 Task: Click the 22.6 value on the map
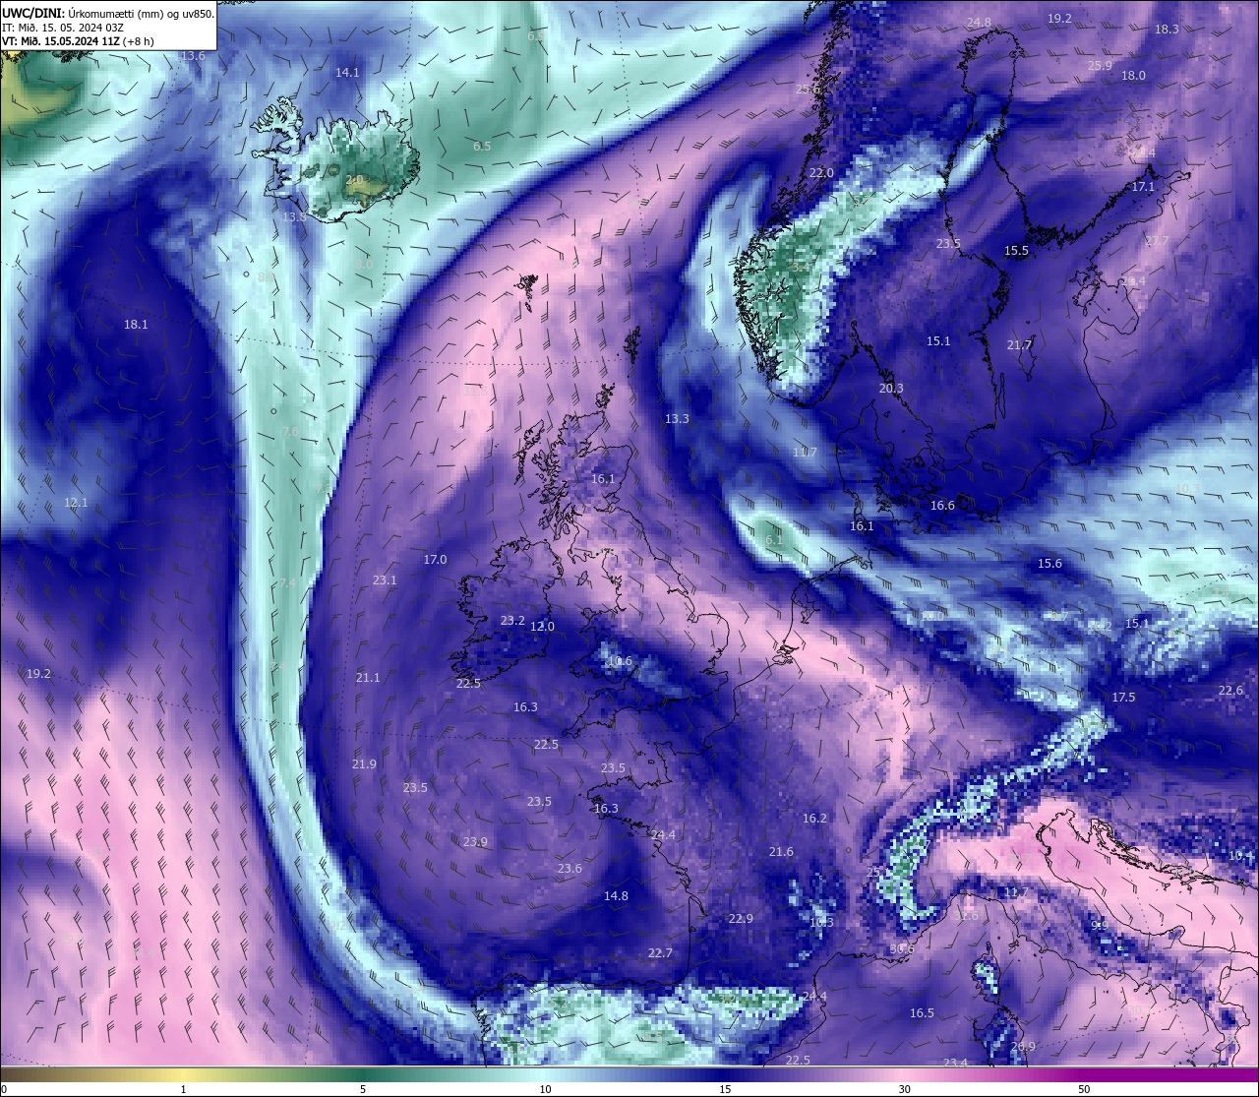[x=1230, y=691]
